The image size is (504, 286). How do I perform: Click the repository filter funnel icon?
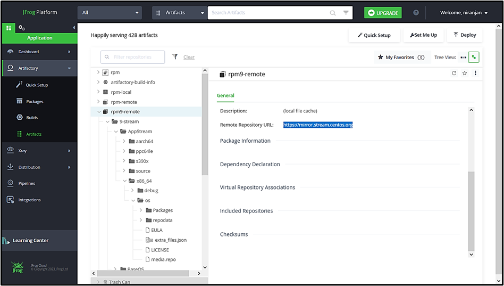(174, 56)
